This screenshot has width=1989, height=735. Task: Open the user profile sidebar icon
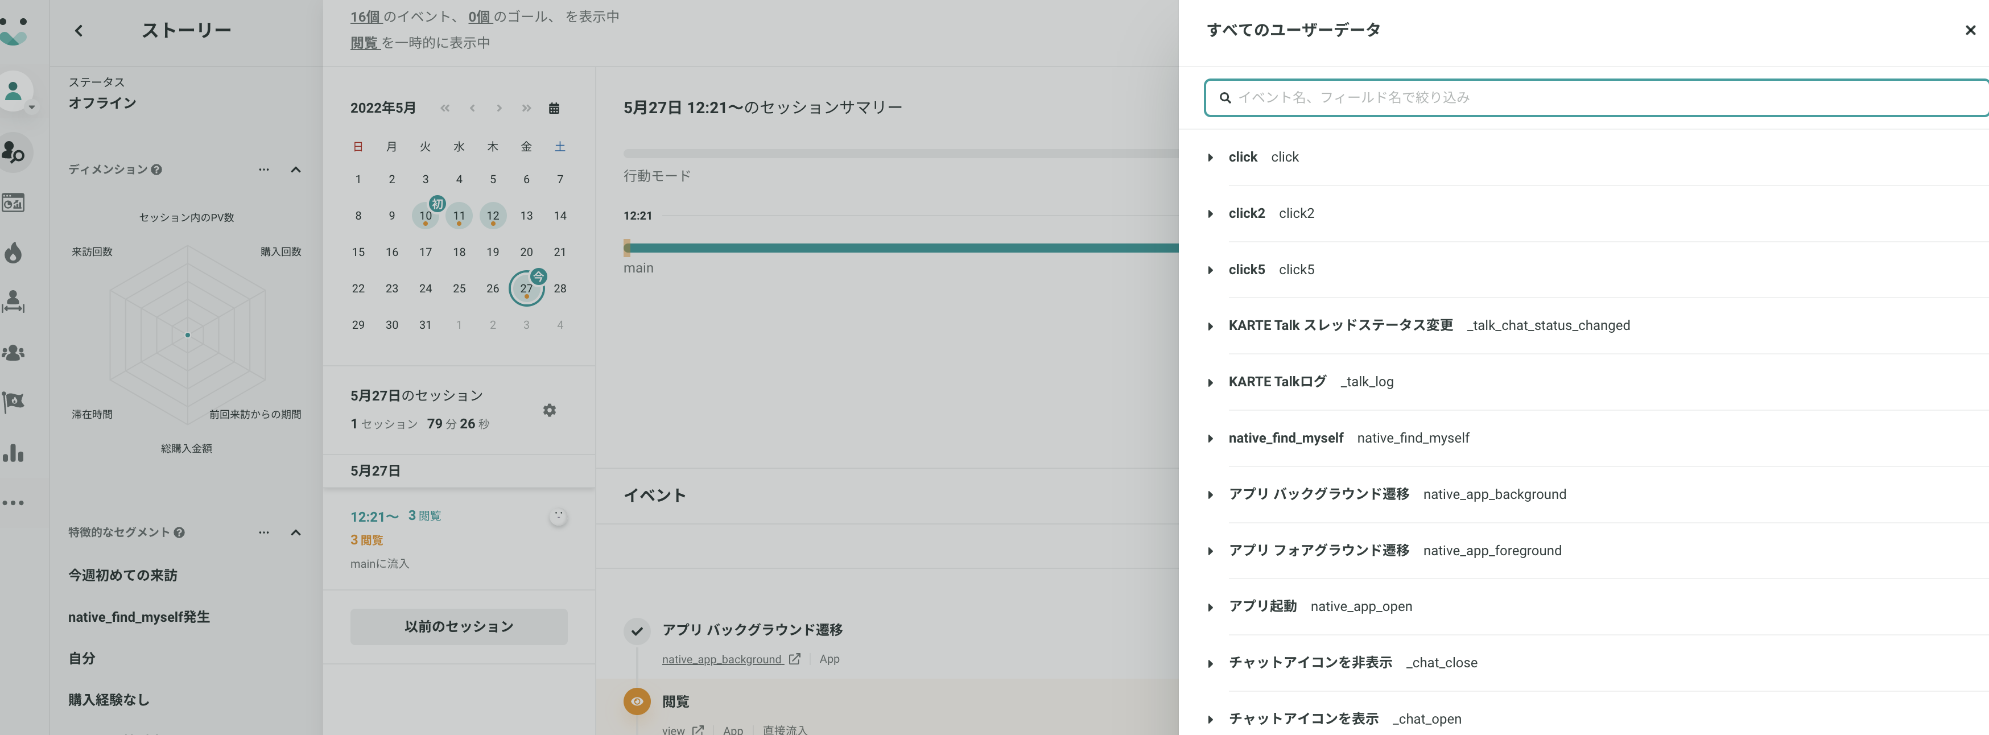click(14, 91)
